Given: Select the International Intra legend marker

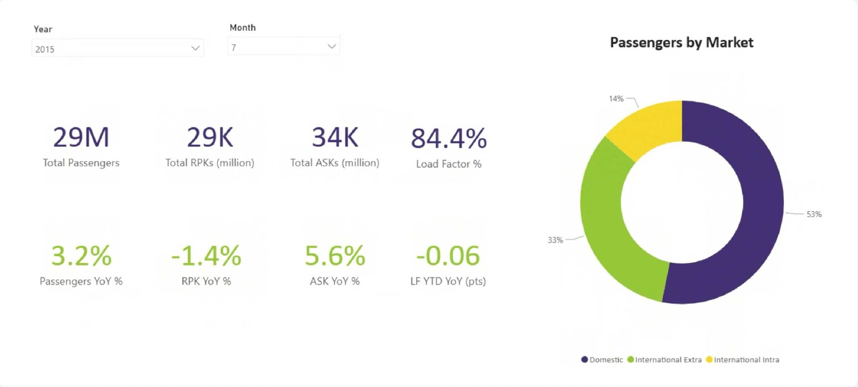Looking at the screenshot, I should click(x=709, y=360).
